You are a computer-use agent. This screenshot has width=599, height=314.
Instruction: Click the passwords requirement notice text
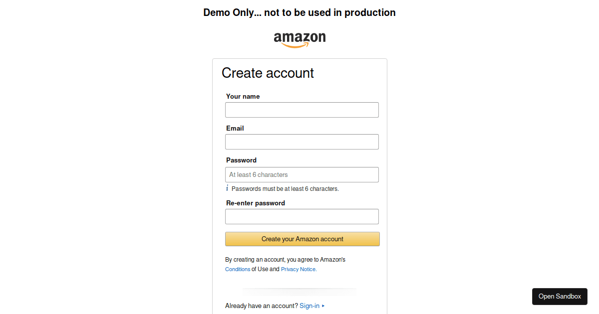(x=286, y=188)
